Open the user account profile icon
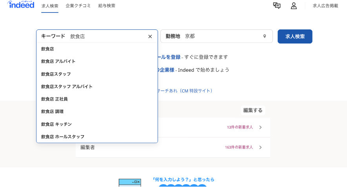This screenshot has height=187, width=347. click(x=293, y=5)
